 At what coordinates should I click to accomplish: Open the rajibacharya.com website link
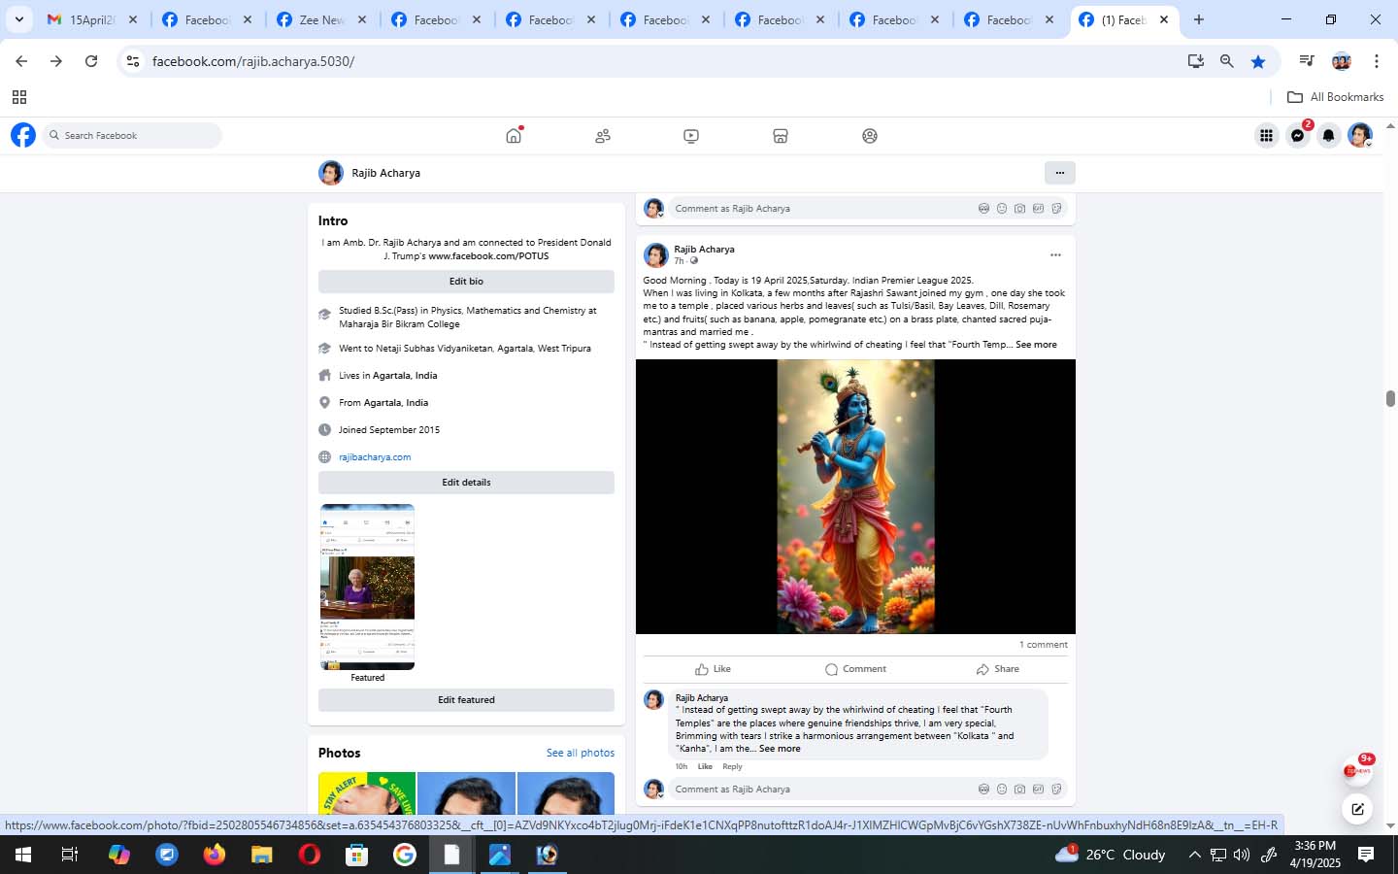coord(375,457)
